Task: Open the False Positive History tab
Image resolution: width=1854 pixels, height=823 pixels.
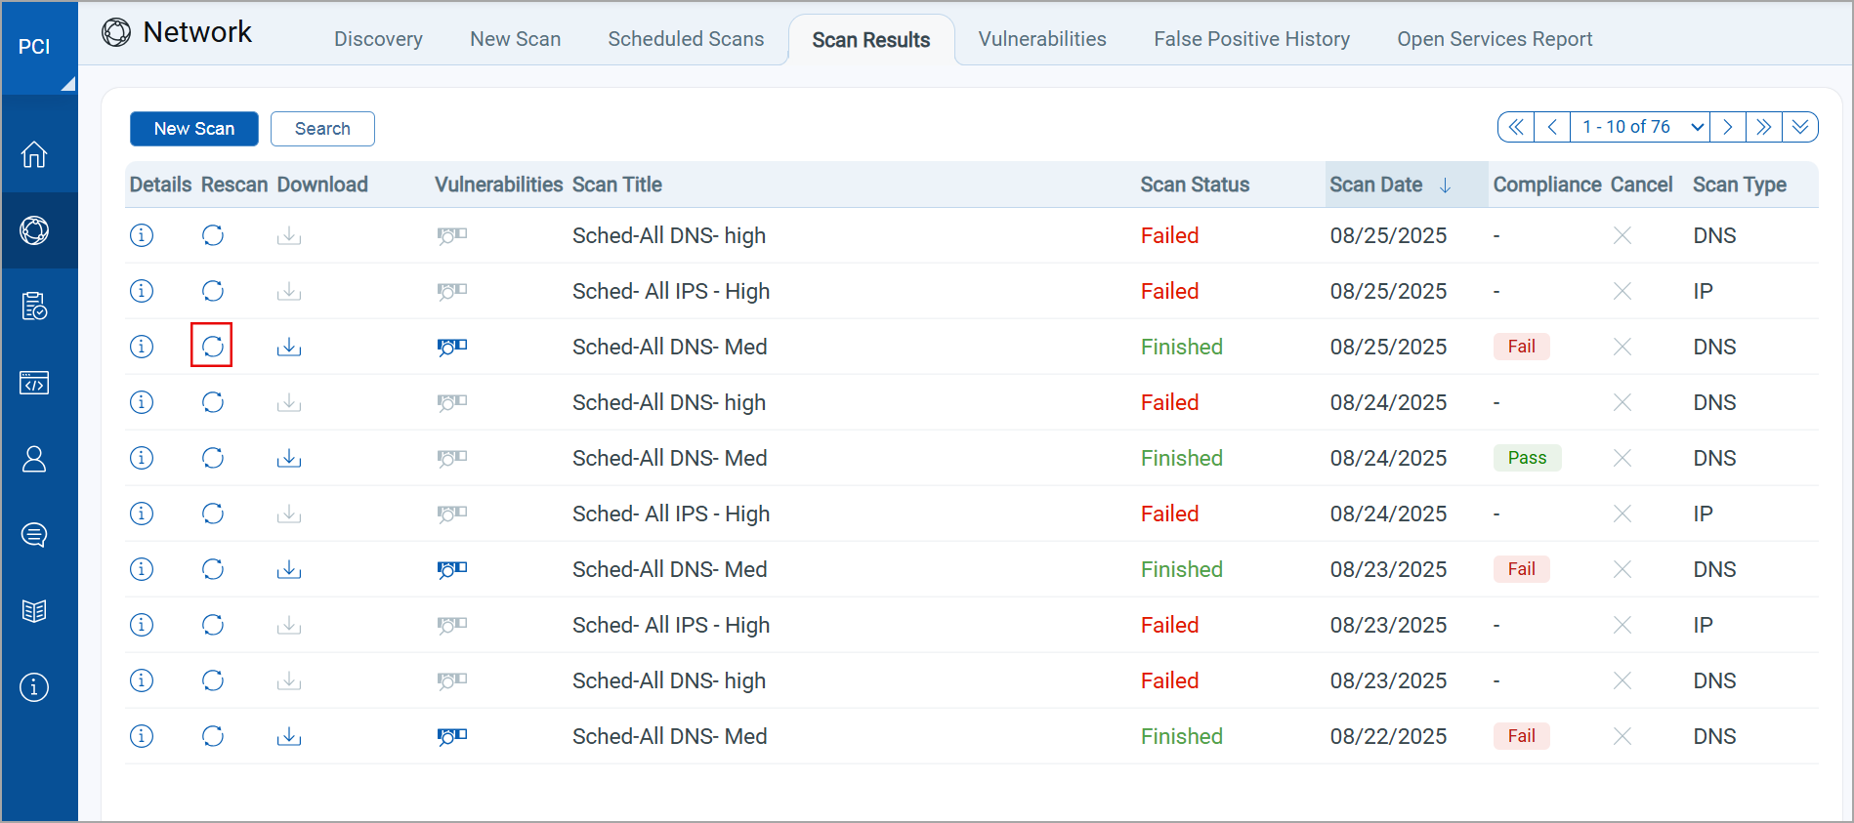Action: pyautogui.click(x=1251, y=39)
